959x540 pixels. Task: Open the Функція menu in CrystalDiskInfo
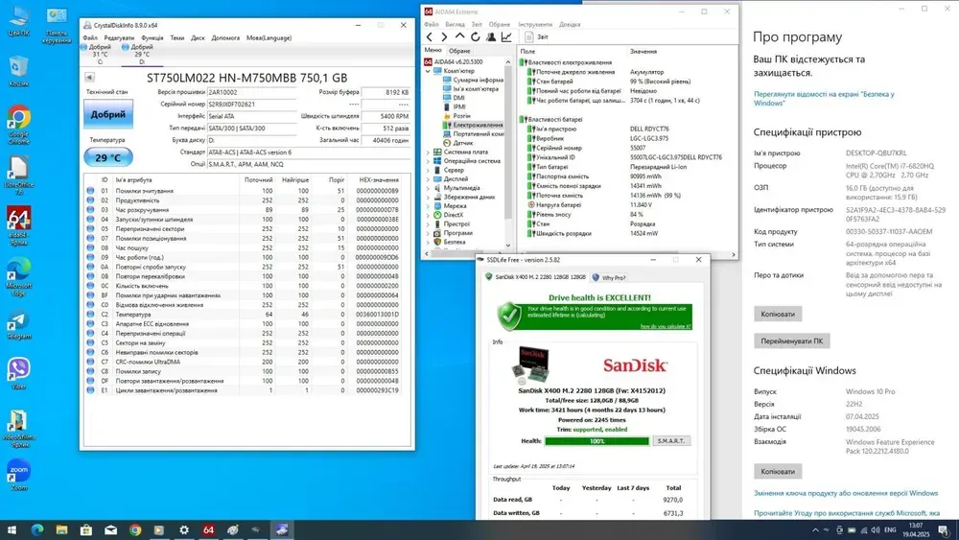pos(152,38)
